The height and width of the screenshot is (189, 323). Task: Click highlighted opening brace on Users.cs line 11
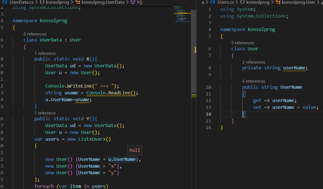244,94
